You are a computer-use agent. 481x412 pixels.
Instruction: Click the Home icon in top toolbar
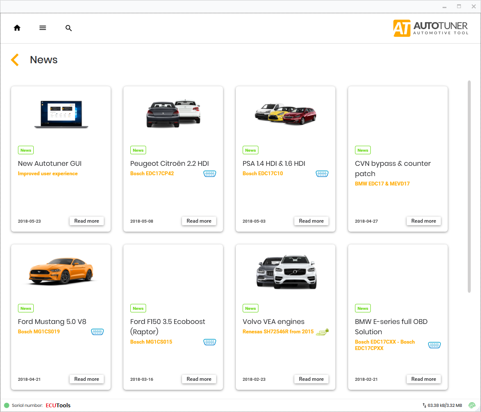[17, 28]
